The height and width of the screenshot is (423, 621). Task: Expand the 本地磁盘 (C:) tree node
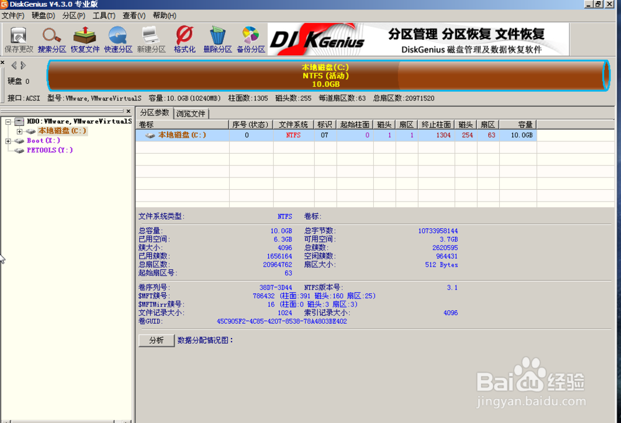click(19, 131)
